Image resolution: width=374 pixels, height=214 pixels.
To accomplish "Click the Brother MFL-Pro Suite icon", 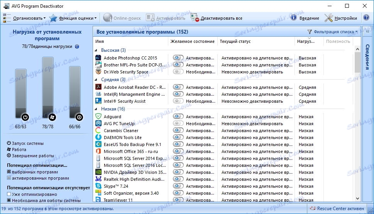I will point(98,65).
